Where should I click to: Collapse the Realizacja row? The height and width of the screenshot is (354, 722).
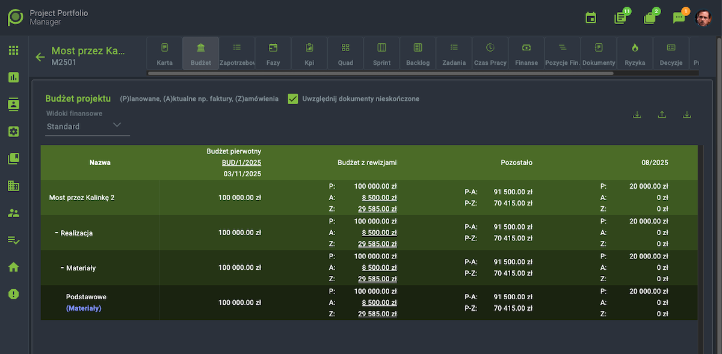point(57,233)
